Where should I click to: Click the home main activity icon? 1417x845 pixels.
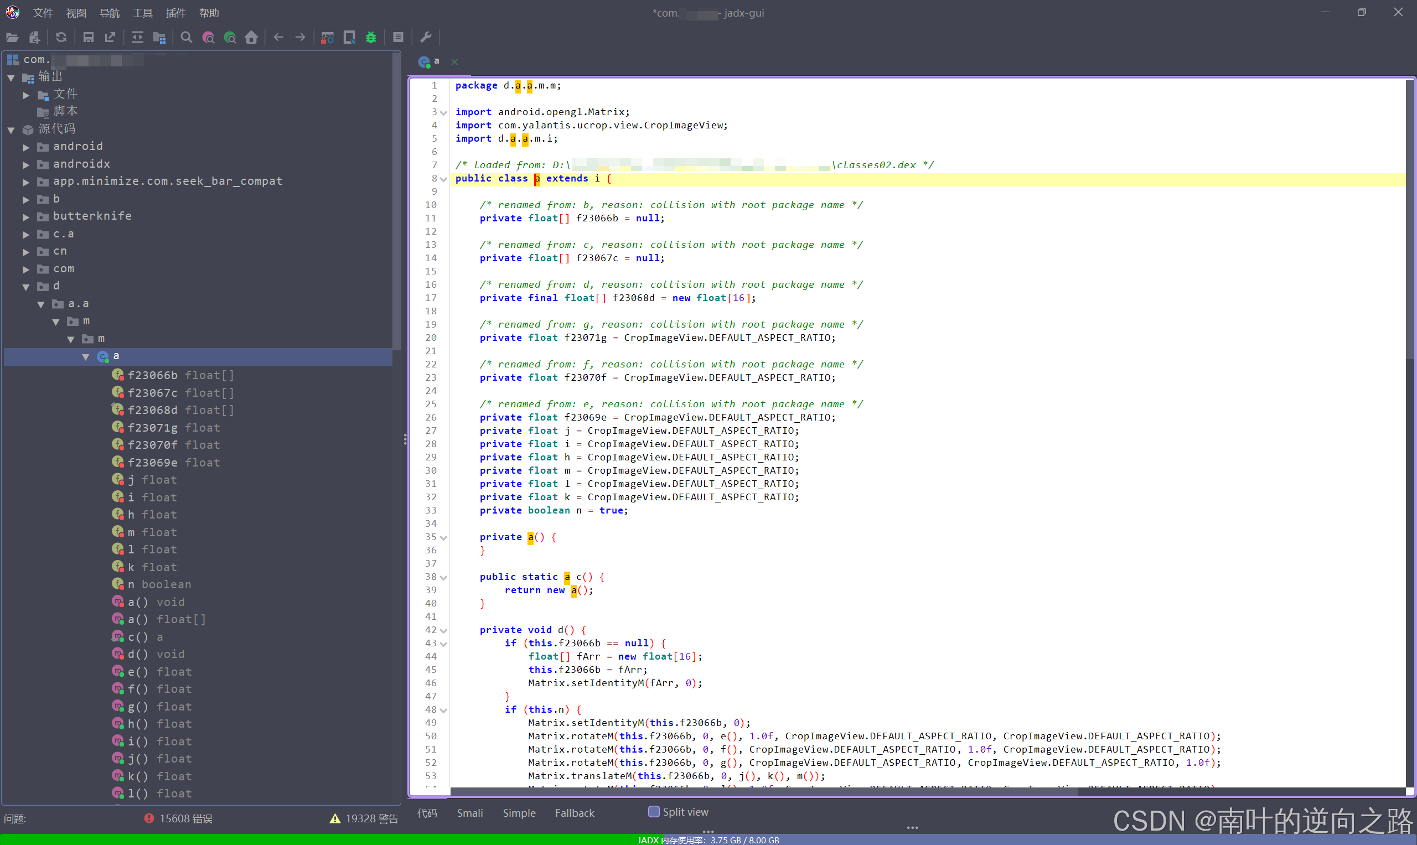(x=251, y=38)
